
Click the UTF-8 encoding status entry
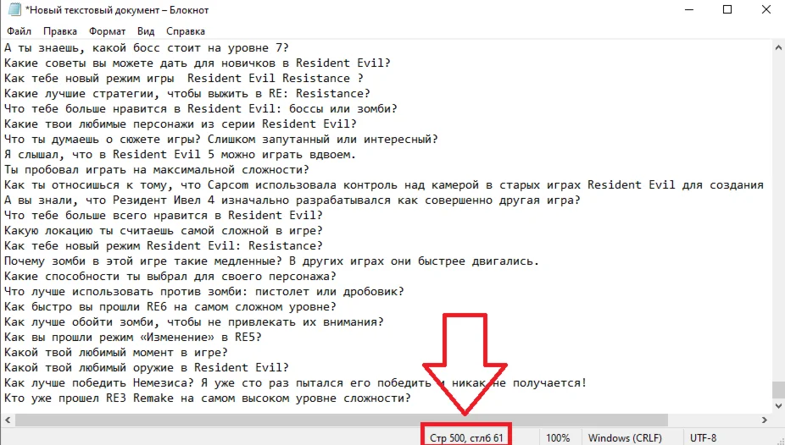pos(703,438)
